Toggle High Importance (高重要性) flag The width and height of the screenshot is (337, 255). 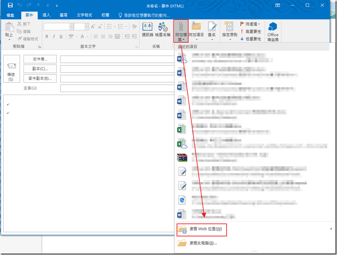(250, 31)
